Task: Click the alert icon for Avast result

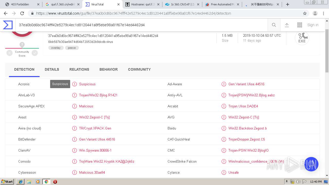Action: coord(75,117)
